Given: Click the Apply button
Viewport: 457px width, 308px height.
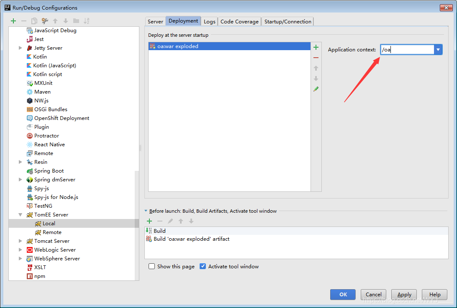Looking at the screenshot, I should (x=404, y=295).
